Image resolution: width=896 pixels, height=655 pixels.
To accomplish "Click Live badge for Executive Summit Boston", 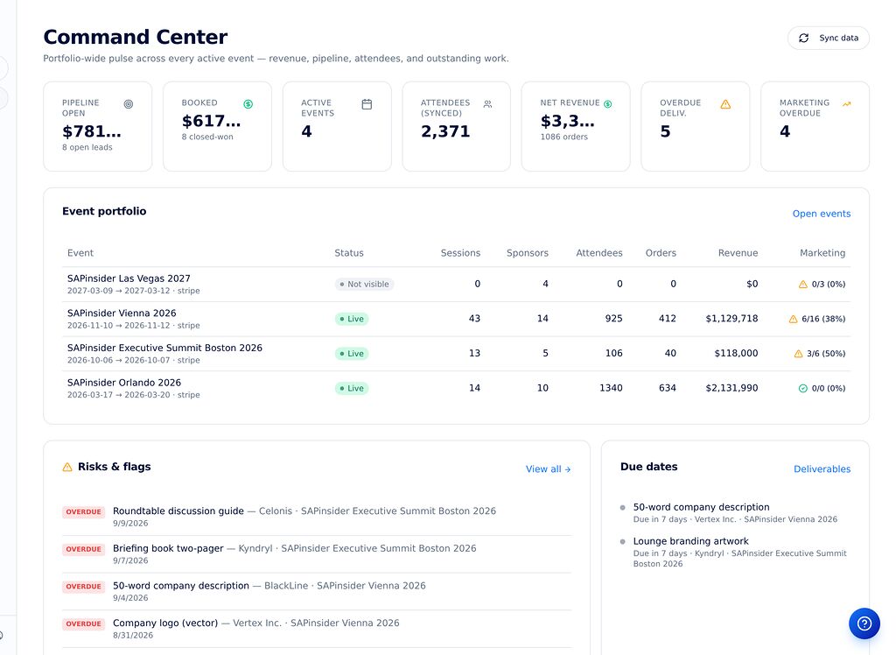I will point(352,354).
